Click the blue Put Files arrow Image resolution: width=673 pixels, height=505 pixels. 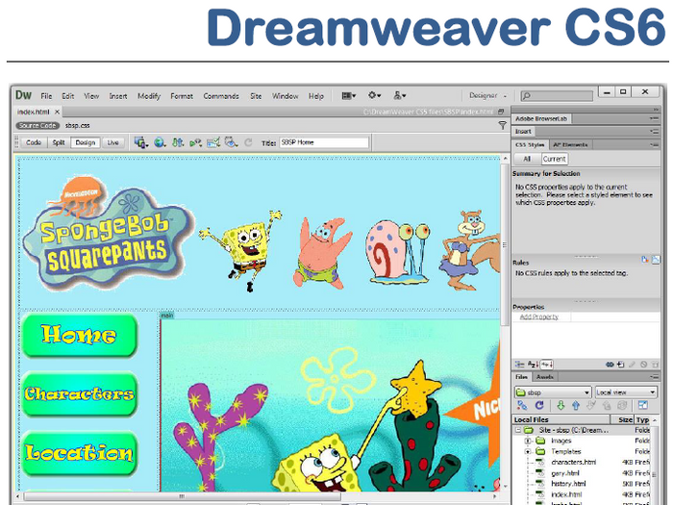(x=576, y=405)
